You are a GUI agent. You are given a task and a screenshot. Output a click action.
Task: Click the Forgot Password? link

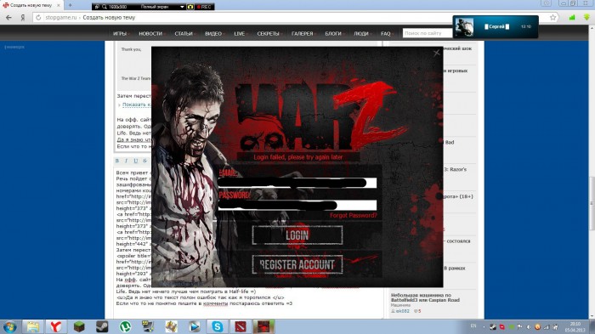point(354,215)
